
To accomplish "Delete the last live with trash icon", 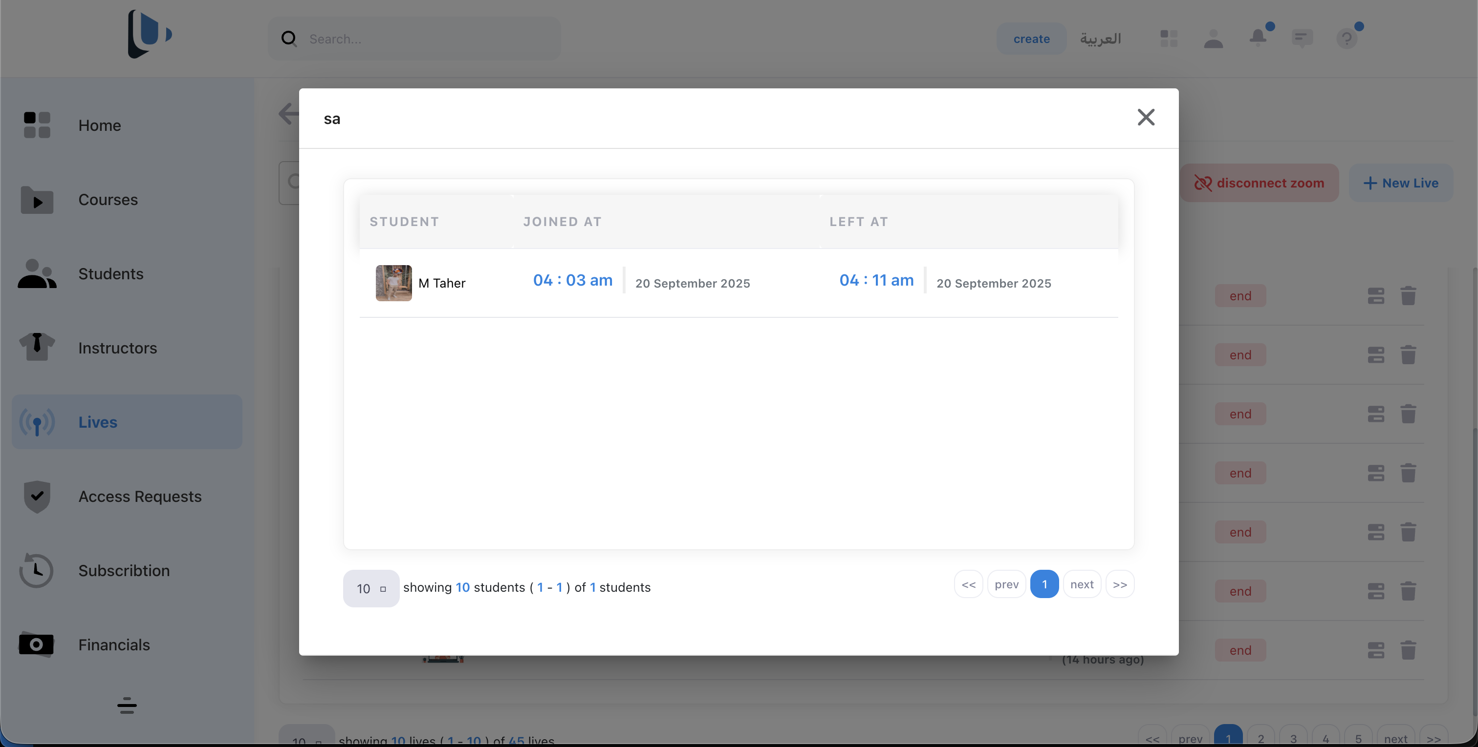I will [1408, 650].
